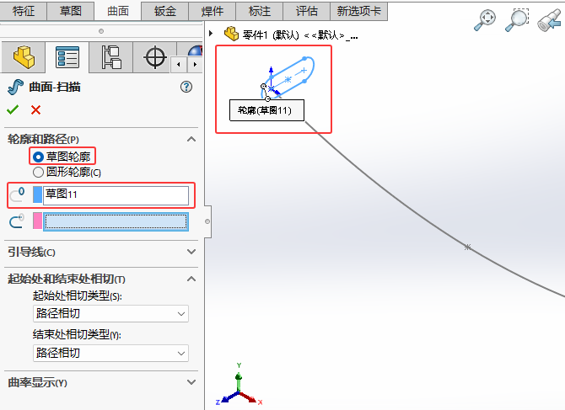Open the ConfigurationManager tab icon
The height and width of the screenshot is (410, 565).
tap(111, 57)
